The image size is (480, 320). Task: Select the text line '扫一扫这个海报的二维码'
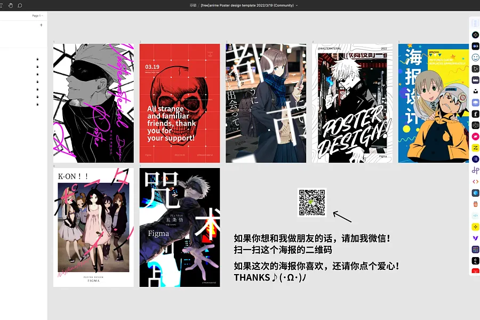(283, 250)
